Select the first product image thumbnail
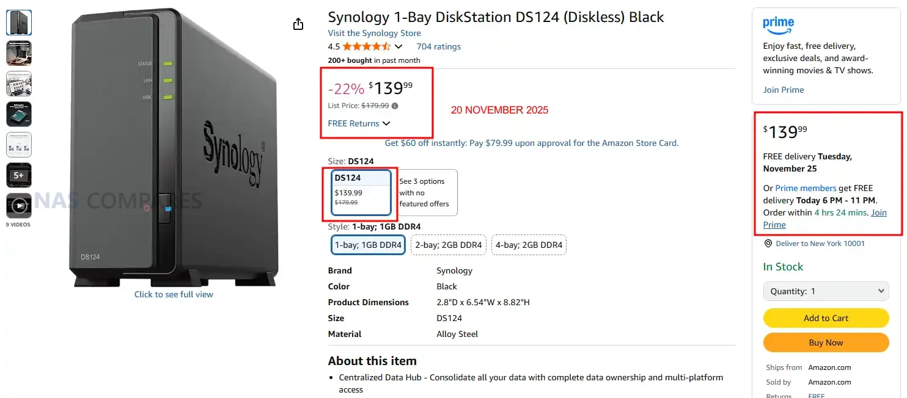This screenshot has width=907, height=398. (x=19, y=23)
